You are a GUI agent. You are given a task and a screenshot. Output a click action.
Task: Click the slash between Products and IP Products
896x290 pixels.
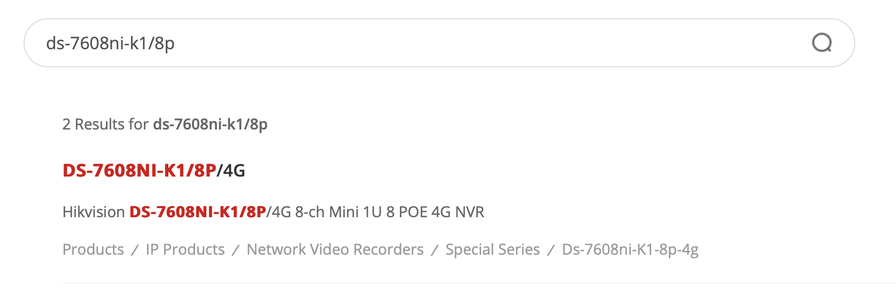click(135, 250)
